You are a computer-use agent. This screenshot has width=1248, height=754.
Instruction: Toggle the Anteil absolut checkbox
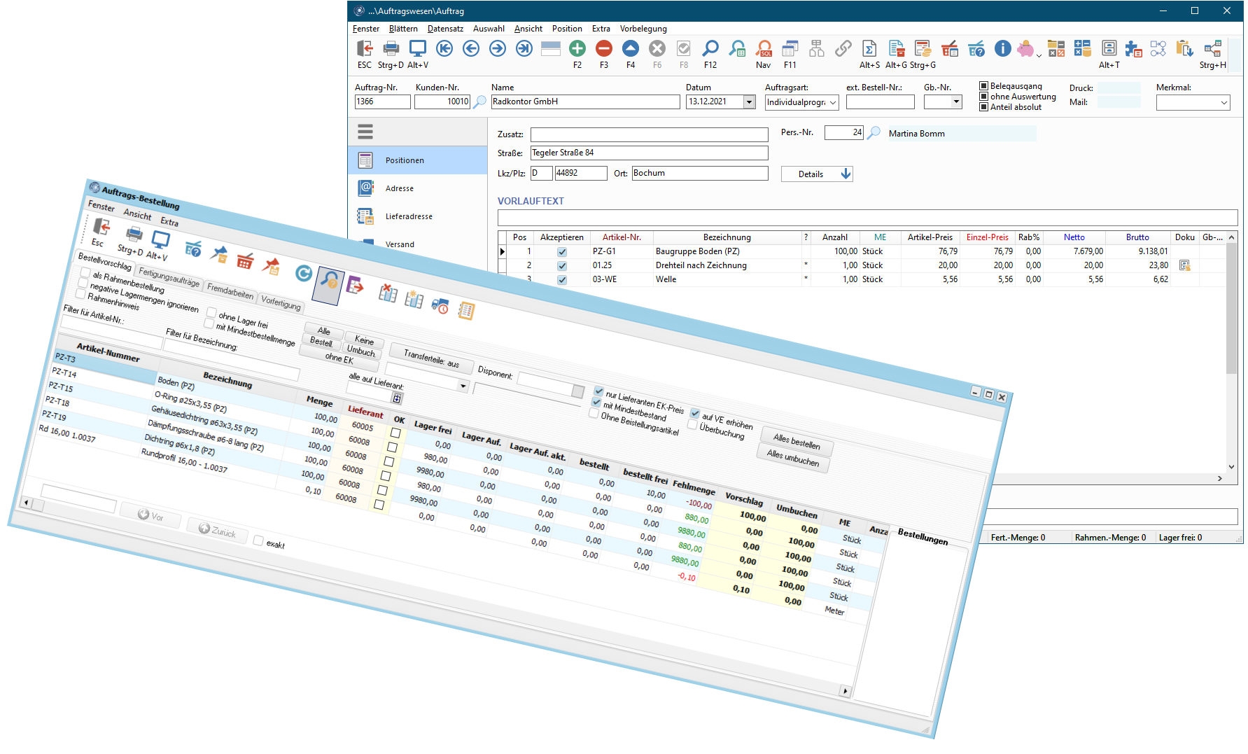coord(983,107)
